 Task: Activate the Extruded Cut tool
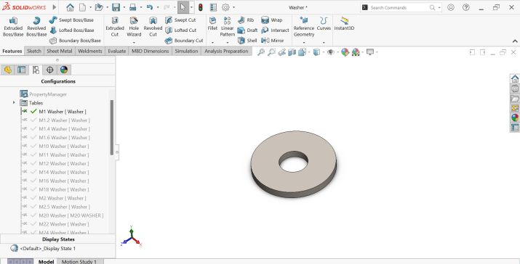point(115,26)
